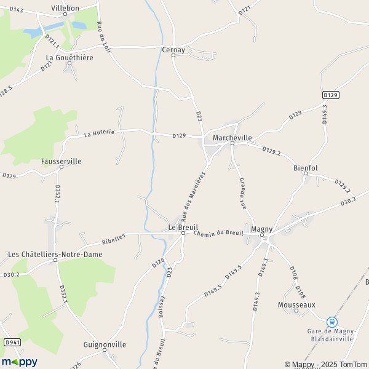Click the Magny town marker
Image resolution: width=369 pixels, height=369 pixels.
click(x=262, y=235)
